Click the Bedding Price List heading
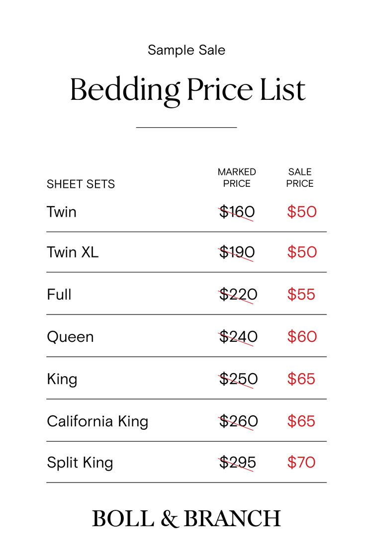 187,90
